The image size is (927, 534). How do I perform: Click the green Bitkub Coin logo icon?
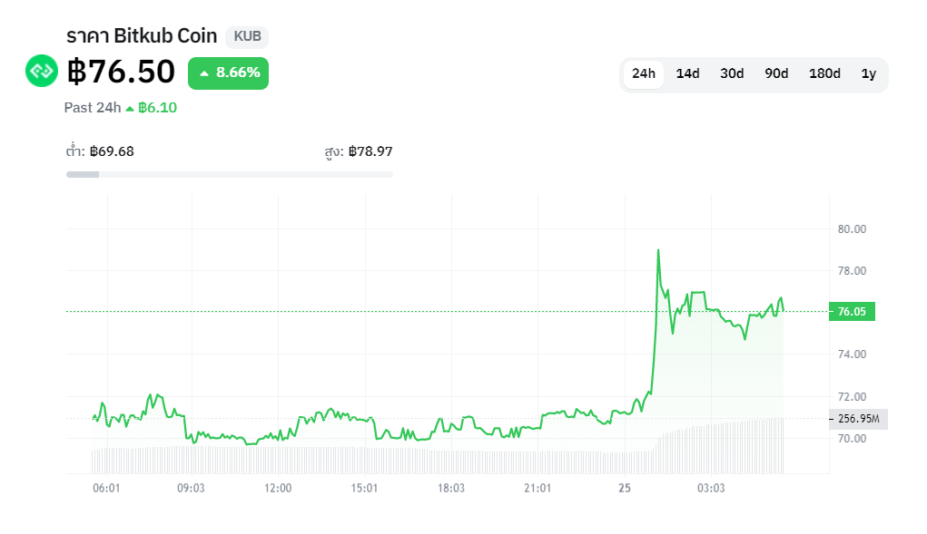(x=42, y=71)
